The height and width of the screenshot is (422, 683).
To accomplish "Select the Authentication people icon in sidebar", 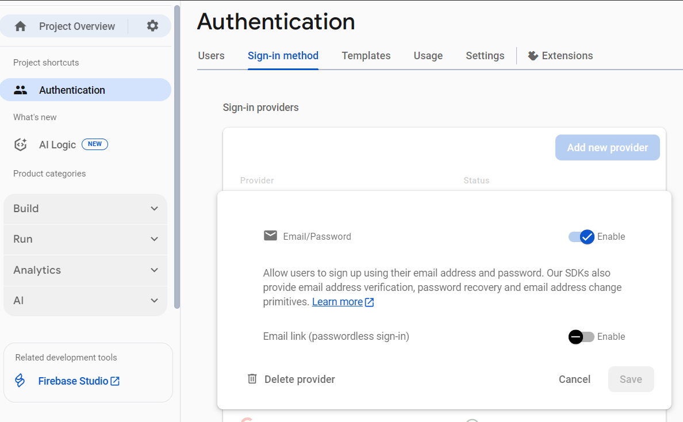I will 20,90.
